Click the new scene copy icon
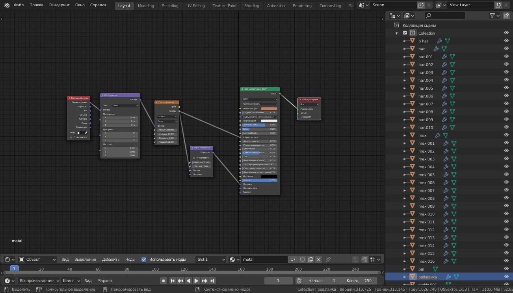Screen dimensions: 513x293 pos(421,5)
